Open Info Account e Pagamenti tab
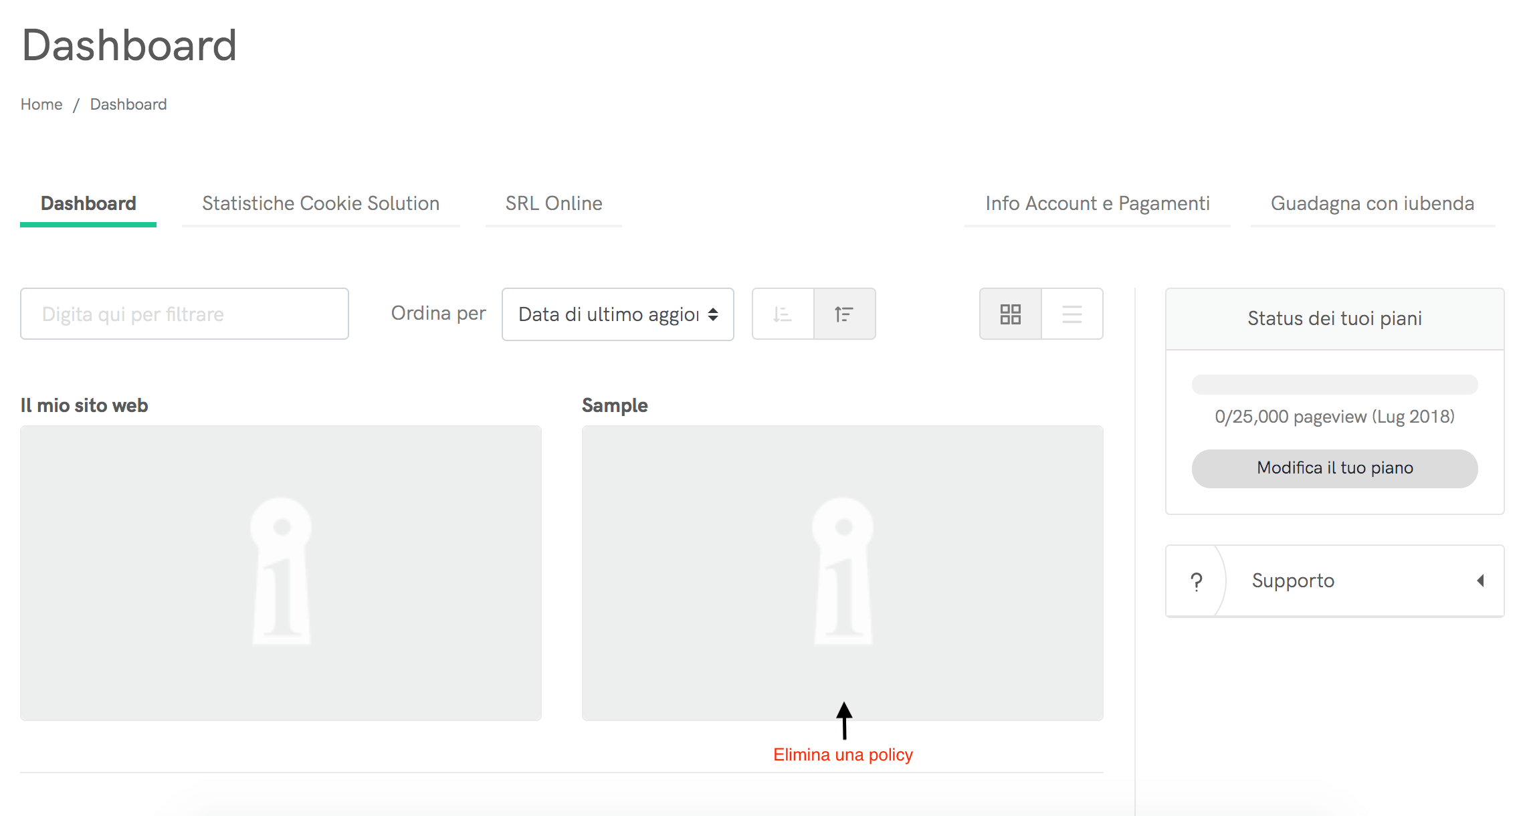Image resolution: width=1525 pixels, height=816 pixels. click(x=1097, y=203)
